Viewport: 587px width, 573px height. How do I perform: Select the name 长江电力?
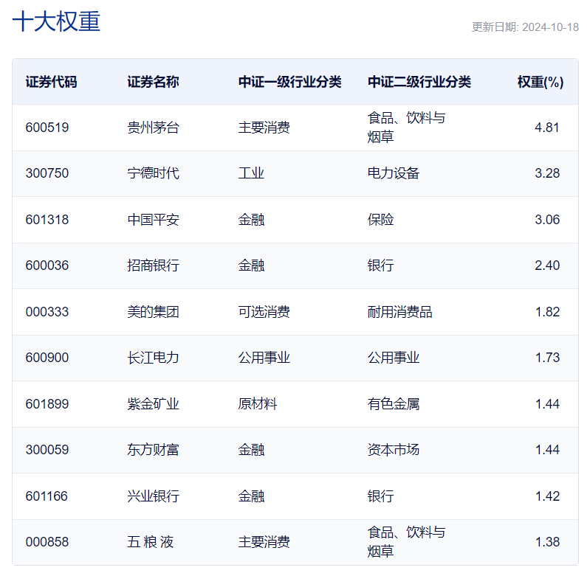pyautogui.click(x=153, y=358)
